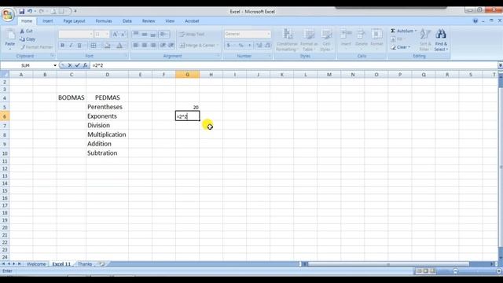Click the Insert cells button
This screenshot has height=283, width=503.
(346, 38)
